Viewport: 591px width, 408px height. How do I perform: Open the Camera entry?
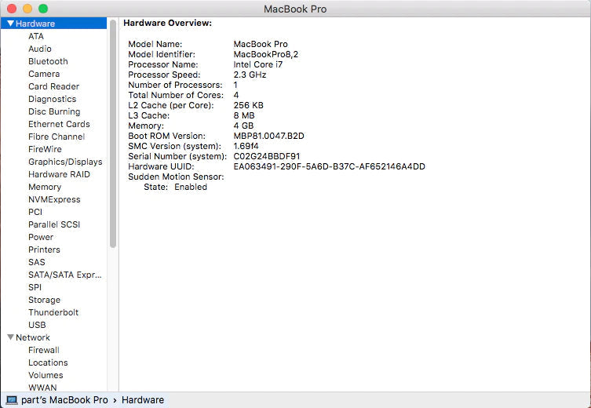tap(44, 74)
